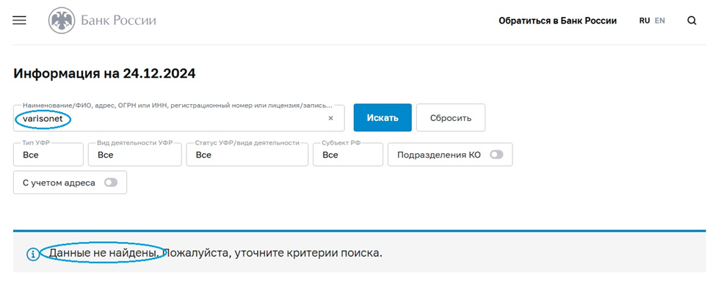The image size is (718, 286).
Task: Expand the 'Вид деятельности УФР' dropdown
Action: point(135,155)
